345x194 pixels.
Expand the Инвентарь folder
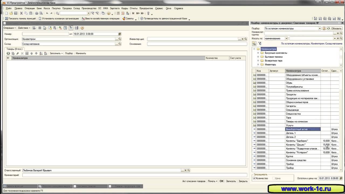[258, 65]
